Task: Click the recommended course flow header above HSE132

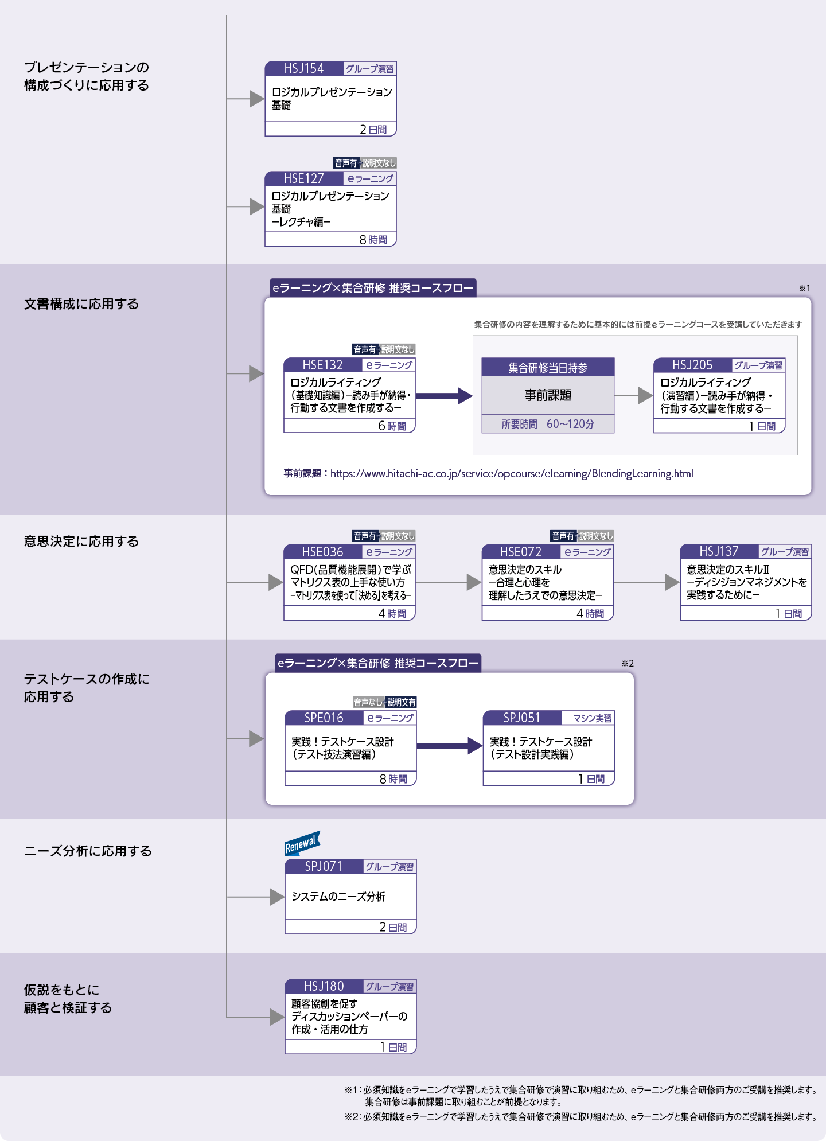Action: click(x=373, y=288)
